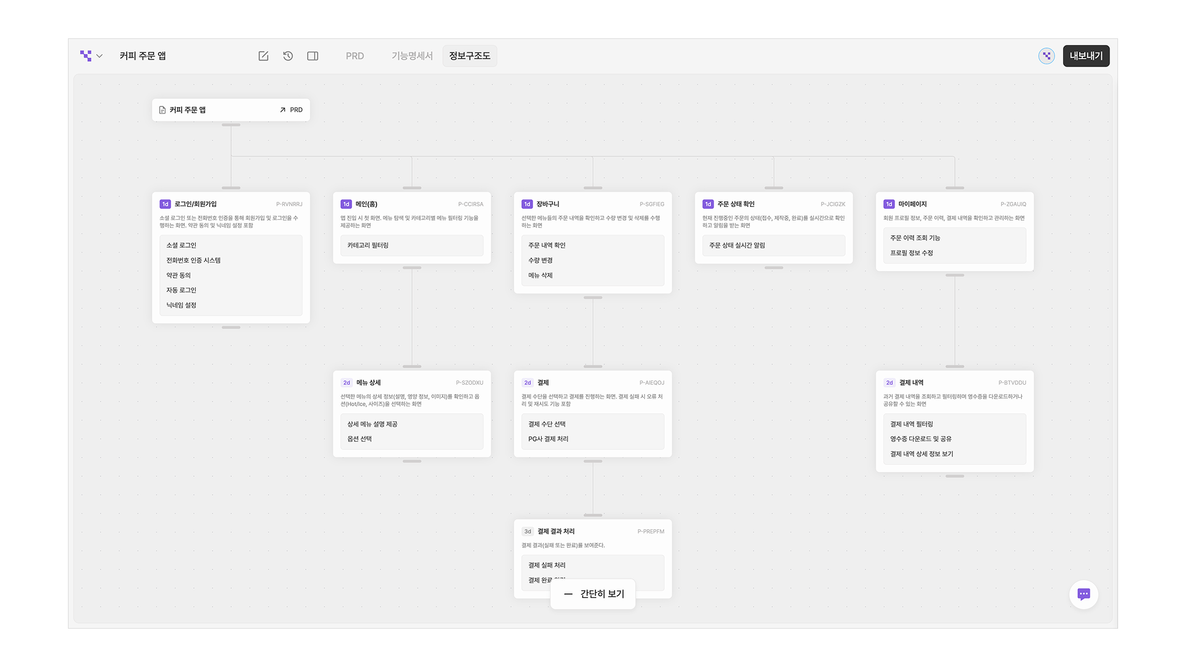Viewport: 1186px width, 667px height.
Task: Click the edit pencil icon
Action: click(263, 56)
